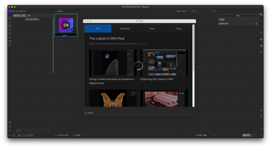
Task: Toggle the left panel visibility icon
Action: click(x=10, y=135)
